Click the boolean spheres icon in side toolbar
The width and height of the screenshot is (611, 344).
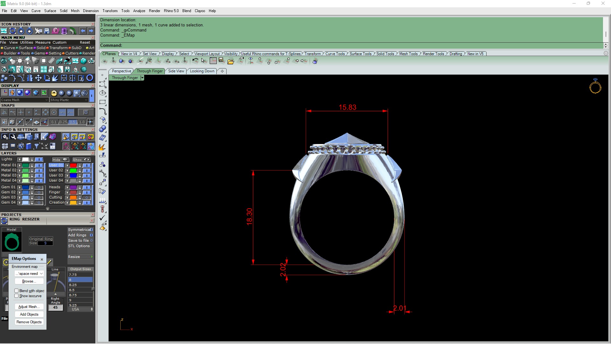[x=102, y=129]
